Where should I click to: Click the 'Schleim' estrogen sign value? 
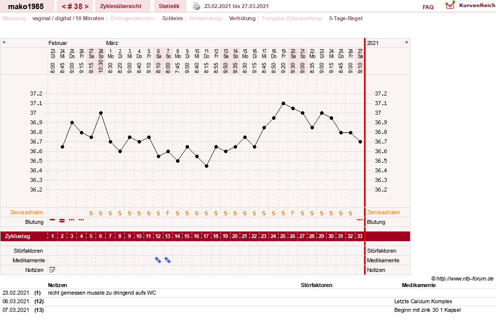[172, 18]
